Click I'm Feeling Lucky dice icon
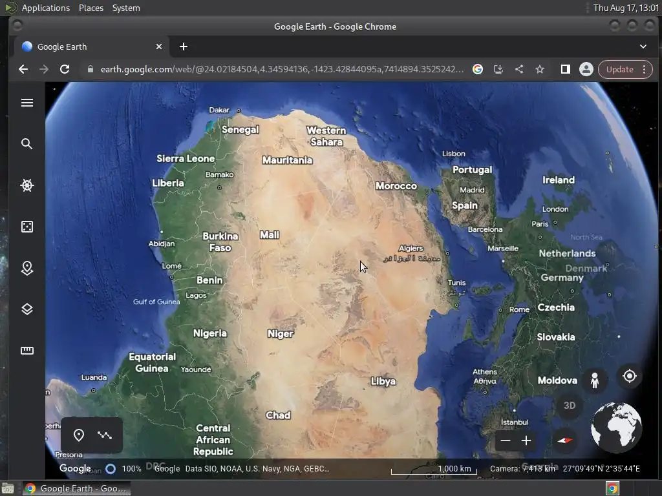662x496 pixels. tap(27, 227)
